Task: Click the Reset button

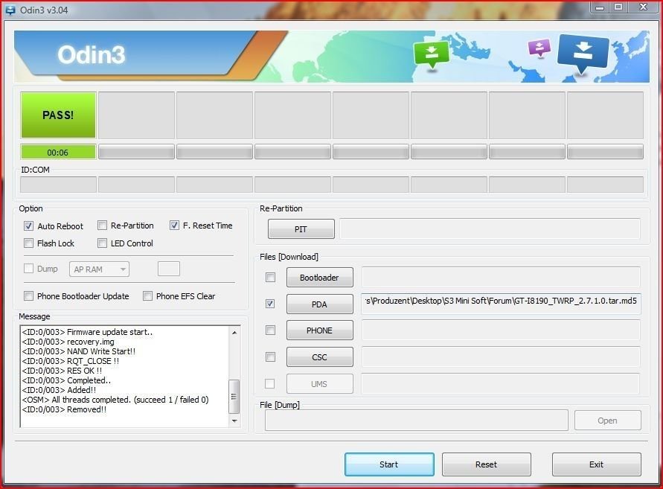Action: 486,464
